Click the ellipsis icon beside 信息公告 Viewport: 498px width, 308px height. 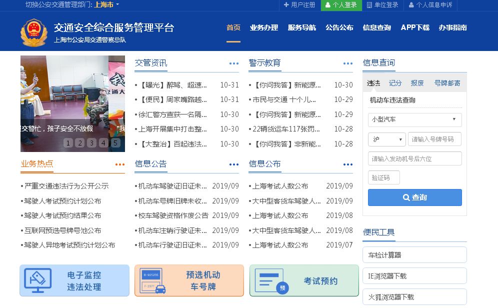[x=233, y=164]
